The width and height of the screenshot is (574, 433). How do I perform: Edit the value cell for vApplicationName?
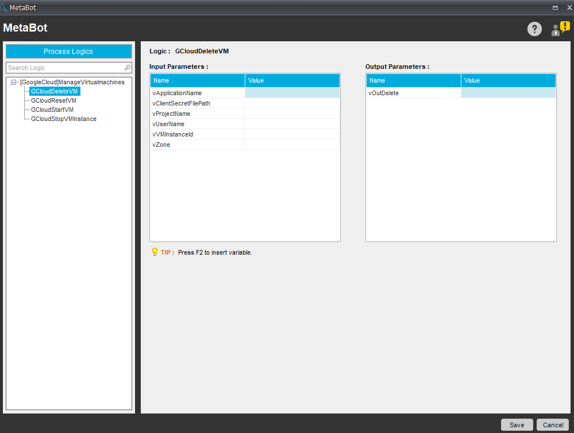[292, 93]
